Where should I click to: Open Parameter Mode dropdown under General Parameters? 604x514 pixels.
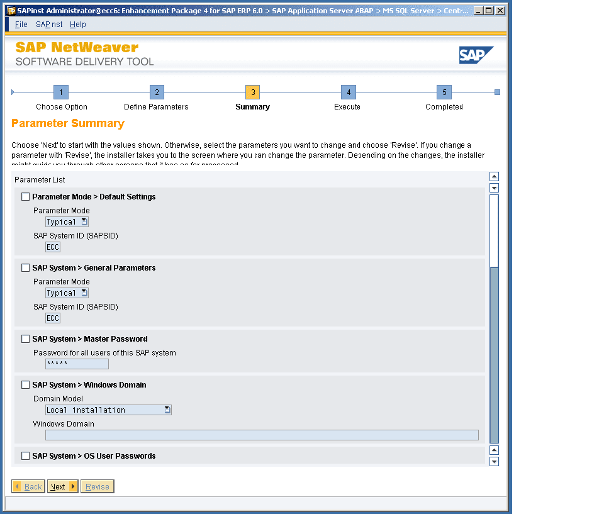coord(67,293)
